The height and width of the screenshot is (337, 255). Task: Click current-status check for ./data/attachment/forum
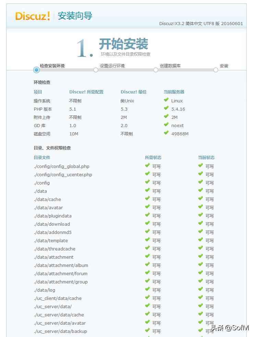[x=201, y=272]
